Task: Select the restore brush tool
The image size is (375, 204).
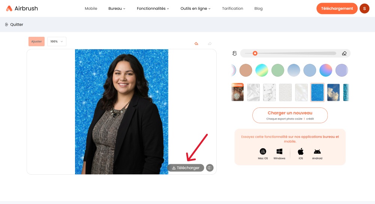Action: [x=234, y=53]
